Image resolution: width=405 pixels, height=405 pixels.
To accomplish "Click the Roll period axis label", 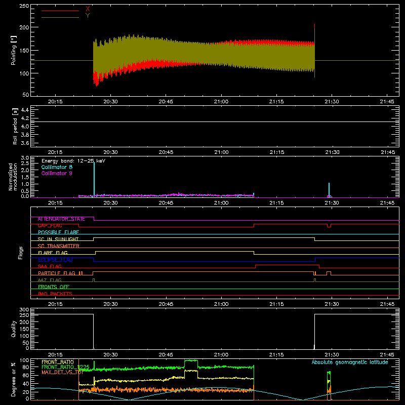I will pos(15,126).
